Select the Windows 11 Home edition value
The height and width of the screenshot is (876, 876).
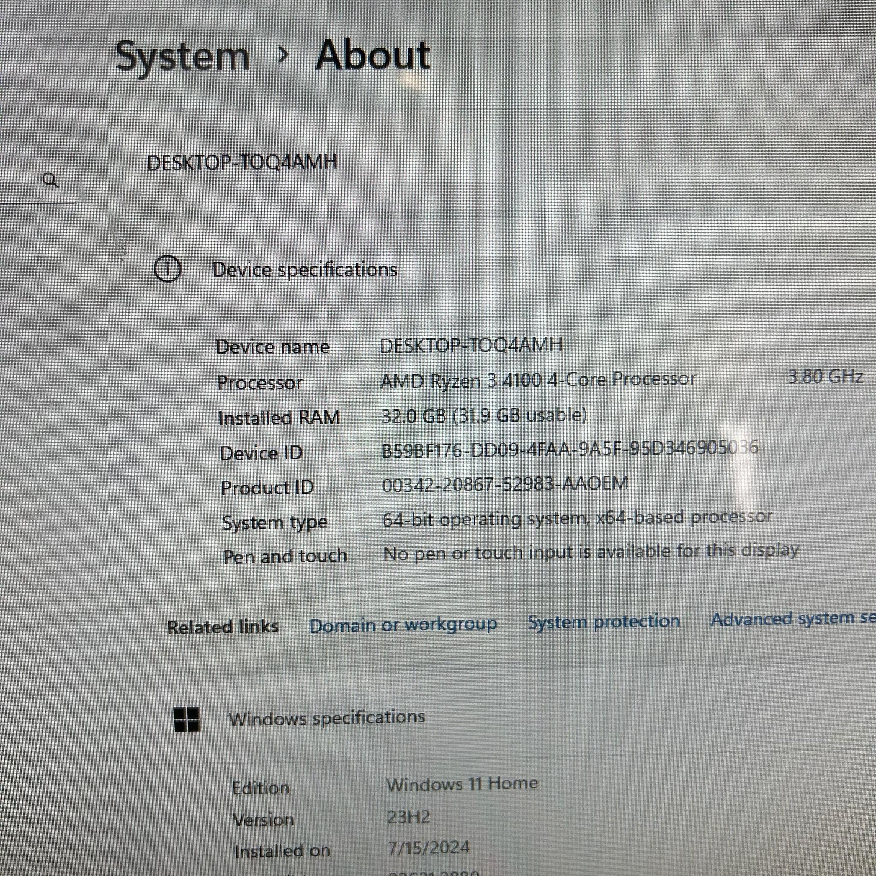click(x=462, y=784)
